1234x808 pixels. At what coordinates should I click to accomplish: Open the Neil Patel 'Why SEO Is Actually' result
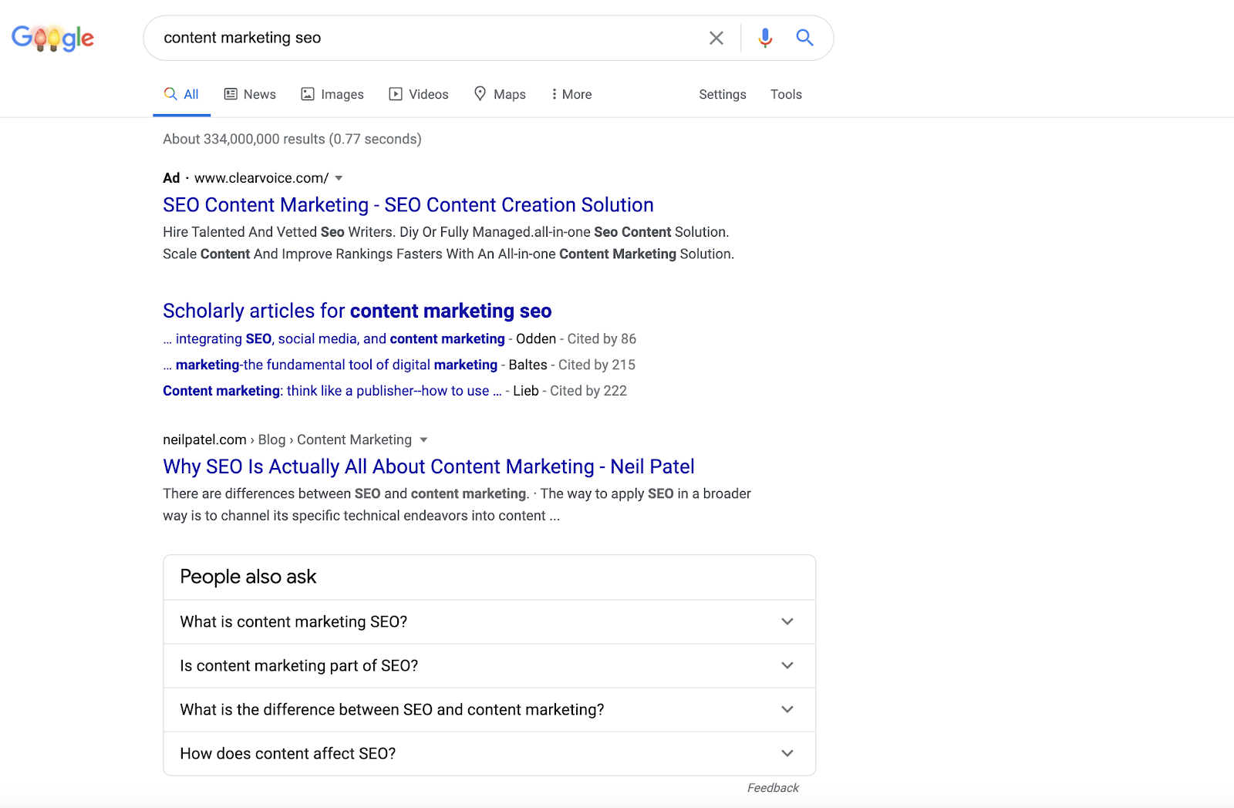click(429, 466)
